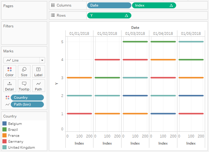This screenshot has width=209, height=152.
Task: Click the 01/04/2018 column header
Action: 163,33
